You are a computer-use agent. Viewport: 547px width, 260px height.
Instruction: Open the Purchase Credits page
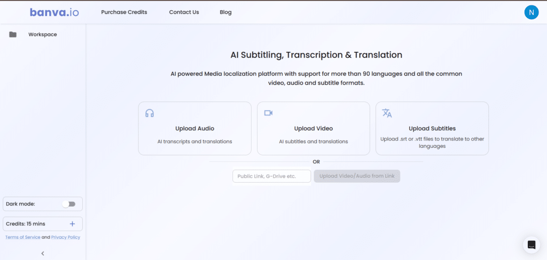124,12
